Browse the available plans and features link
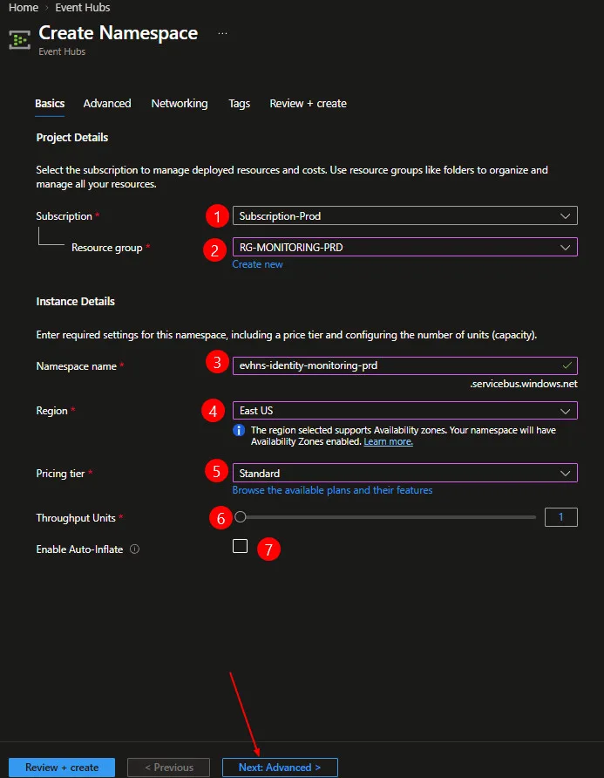Screen dimensions: 604x778 pyautogui.click(x=332, y=490)
